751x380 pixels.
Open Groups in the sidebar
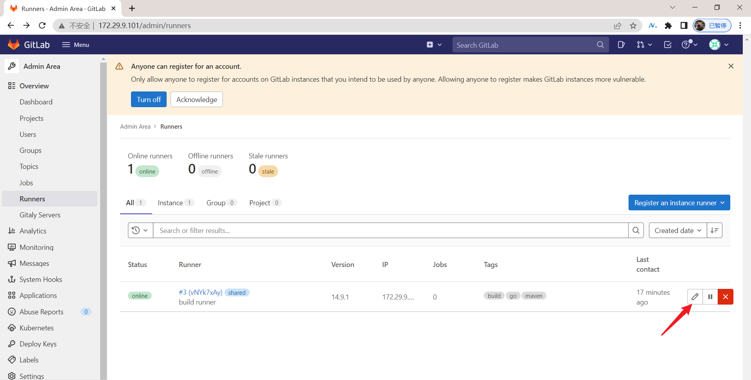31,150
